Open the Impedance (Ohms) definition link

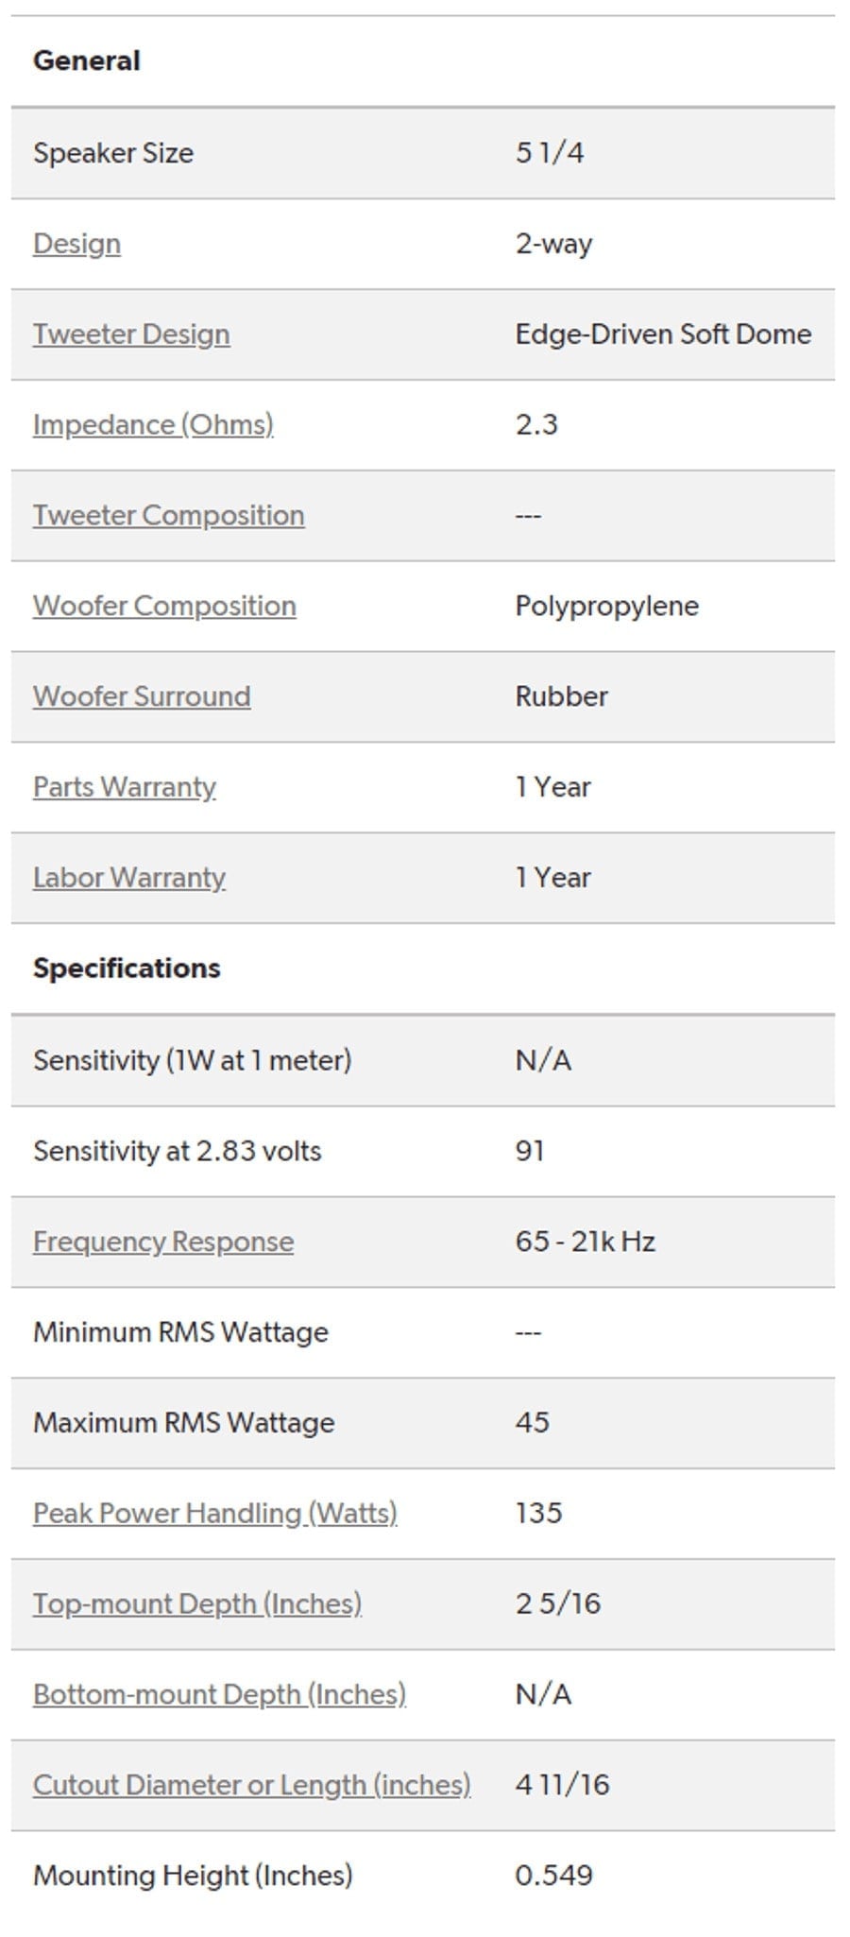click(153, 425)
